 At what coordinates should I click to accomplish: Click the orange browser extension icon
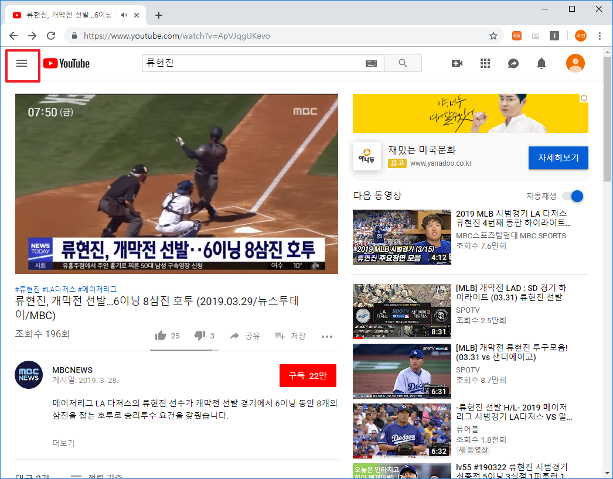pyautogui.click(x=517, y=36)
